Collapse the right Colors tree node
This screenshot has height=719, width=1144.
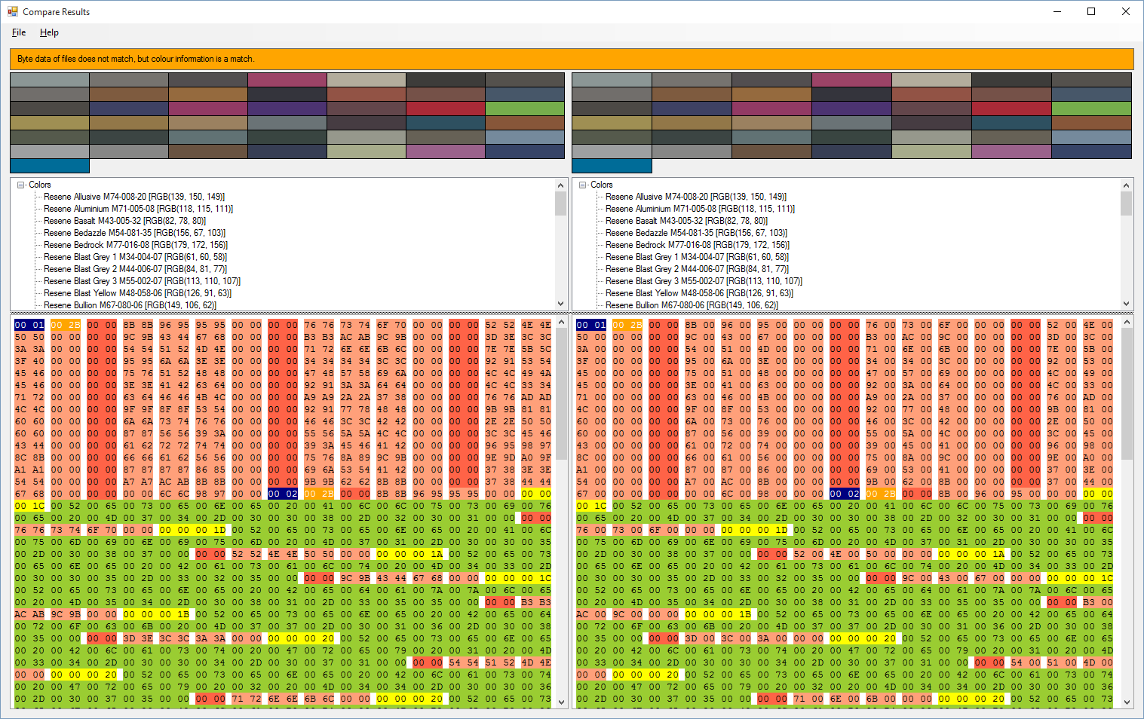tap(583, 185)
